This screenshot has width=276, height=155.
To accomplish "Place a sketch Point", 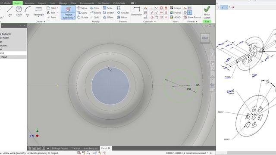I will [51, 17].
